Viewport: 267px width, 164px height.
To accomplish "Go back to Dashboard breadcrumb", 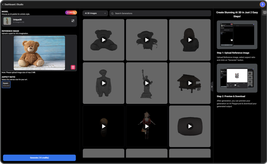I will (x=10, y=4).
